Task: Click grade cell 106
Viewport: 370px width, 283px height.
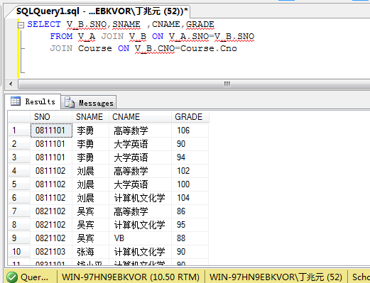Action: point(190,131)
